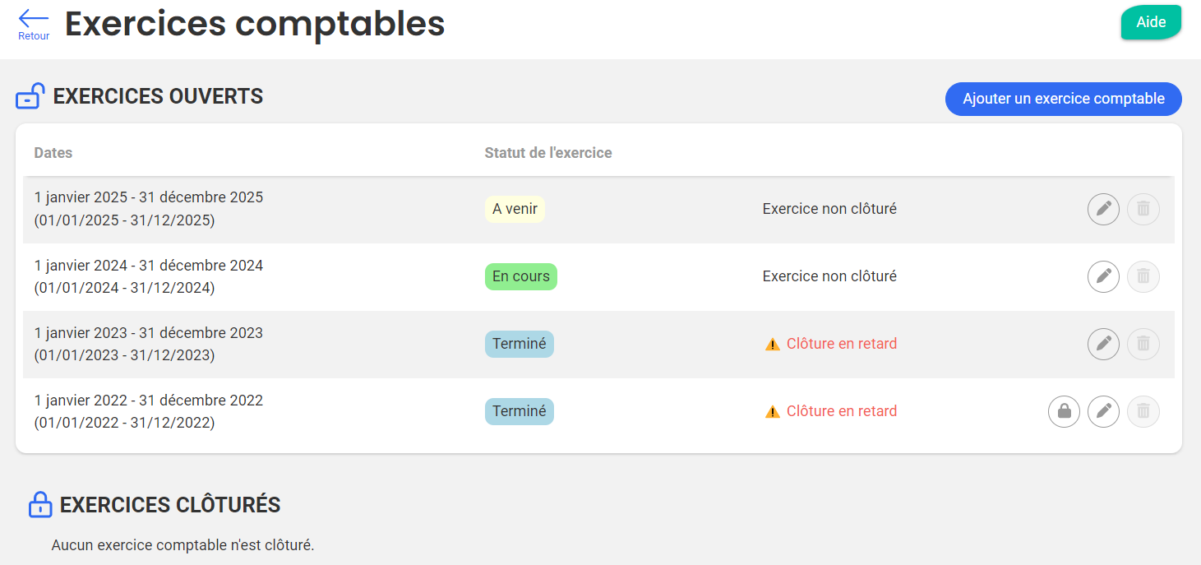The height and width of the screenshot is (565, 1201).
Task: Delete the 2022 exercise with trash icon
Action: [x=1143, y=411]
